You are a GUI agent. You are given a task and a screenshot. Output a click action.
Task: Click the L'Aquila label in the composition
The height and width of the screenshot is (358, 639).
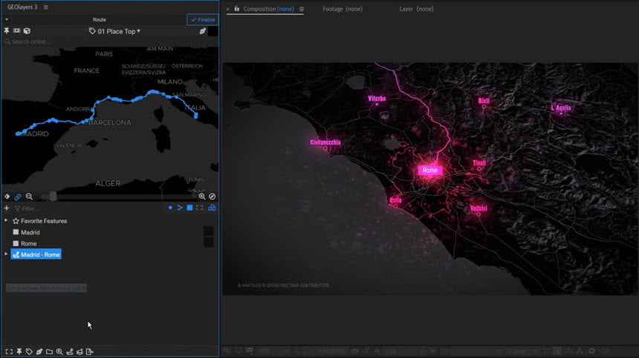point(561,107)
